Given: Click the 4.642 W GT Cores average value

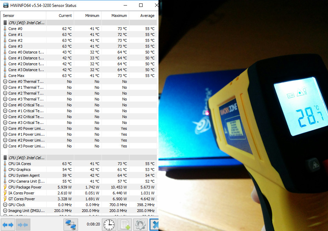Looking at the screenshot, I should pos(147,199).
